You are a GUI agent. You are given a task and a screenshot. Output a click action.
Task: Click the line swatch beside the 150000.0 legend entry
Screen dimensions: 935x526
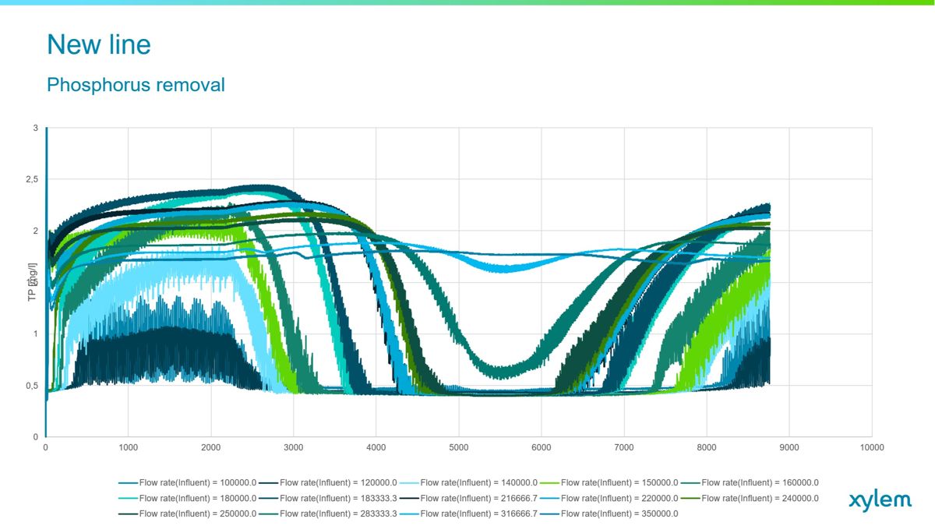pyautogui.click(x=550, y=482)
